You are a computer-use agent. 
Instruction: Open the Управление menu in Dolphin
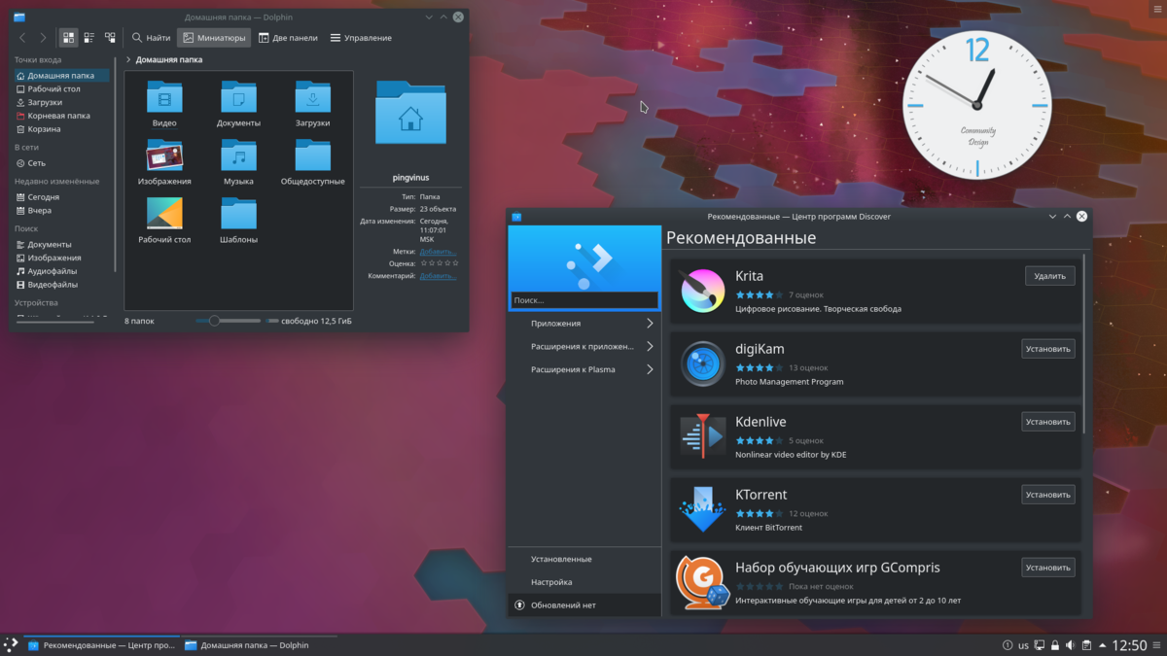click(361, 38)
